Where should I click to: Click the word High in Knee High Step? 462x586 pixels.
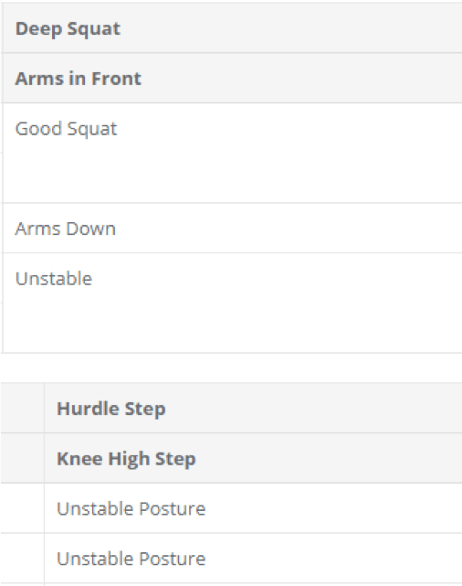[129, 459]
